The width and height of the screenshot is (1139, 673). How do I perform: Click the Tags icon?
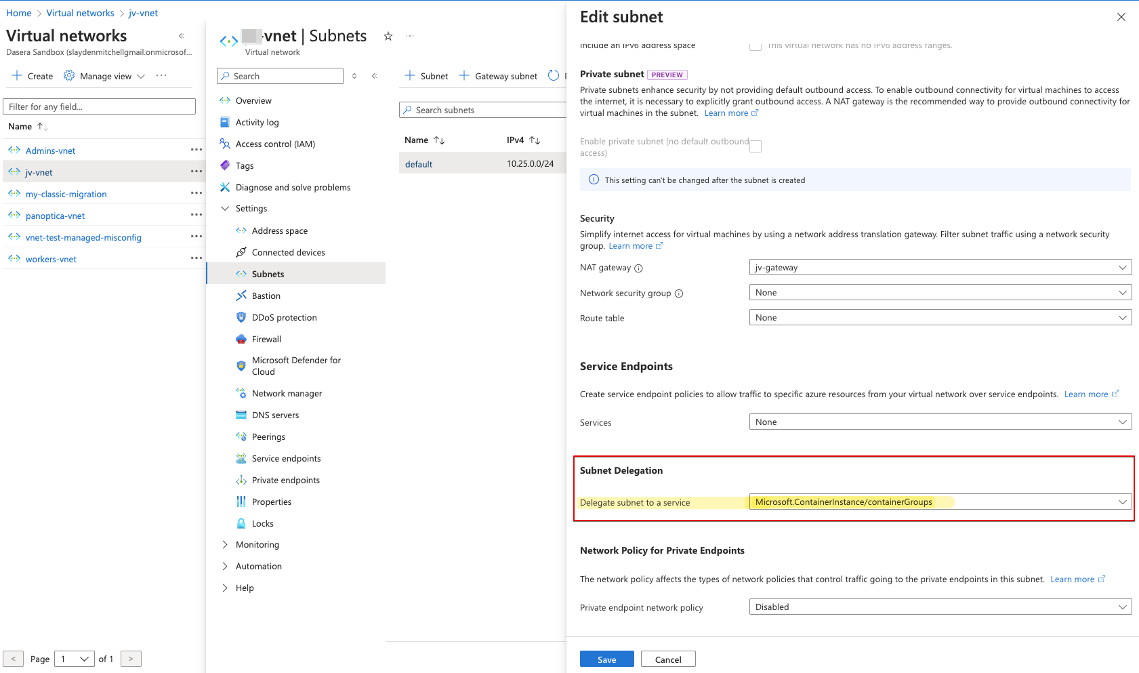225,165
